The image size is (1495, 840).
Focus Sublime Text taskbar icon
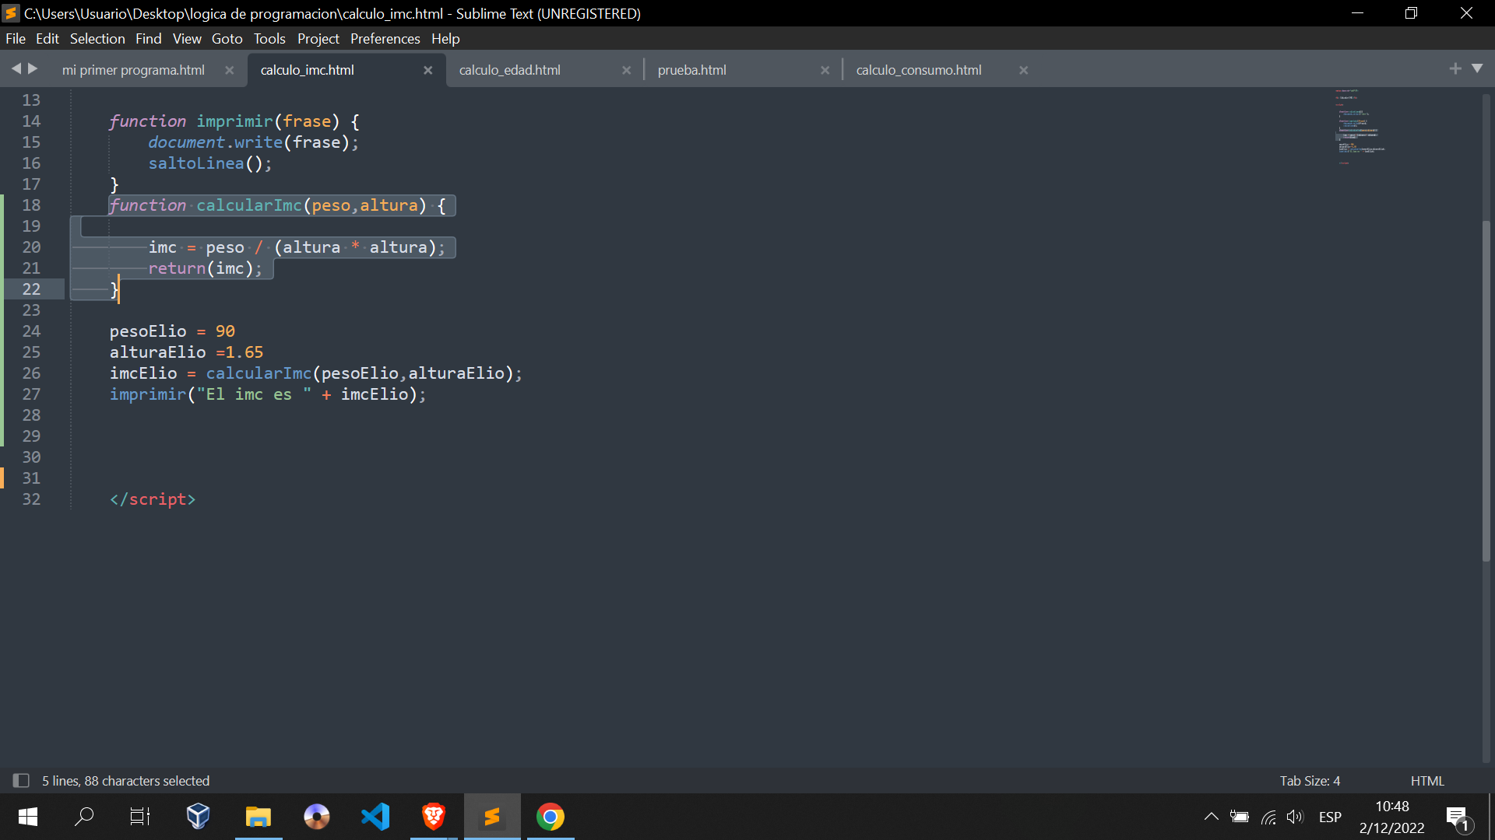pyautogui.click(x=492, y=817)
